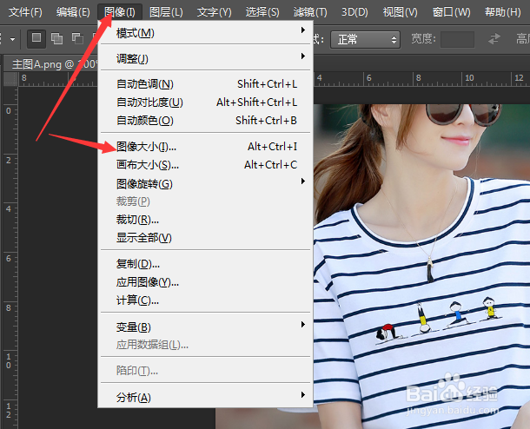Click the subtract from selection icon
Image resolution: width=530 pixels, height=429 pixels.
point(77,38)
